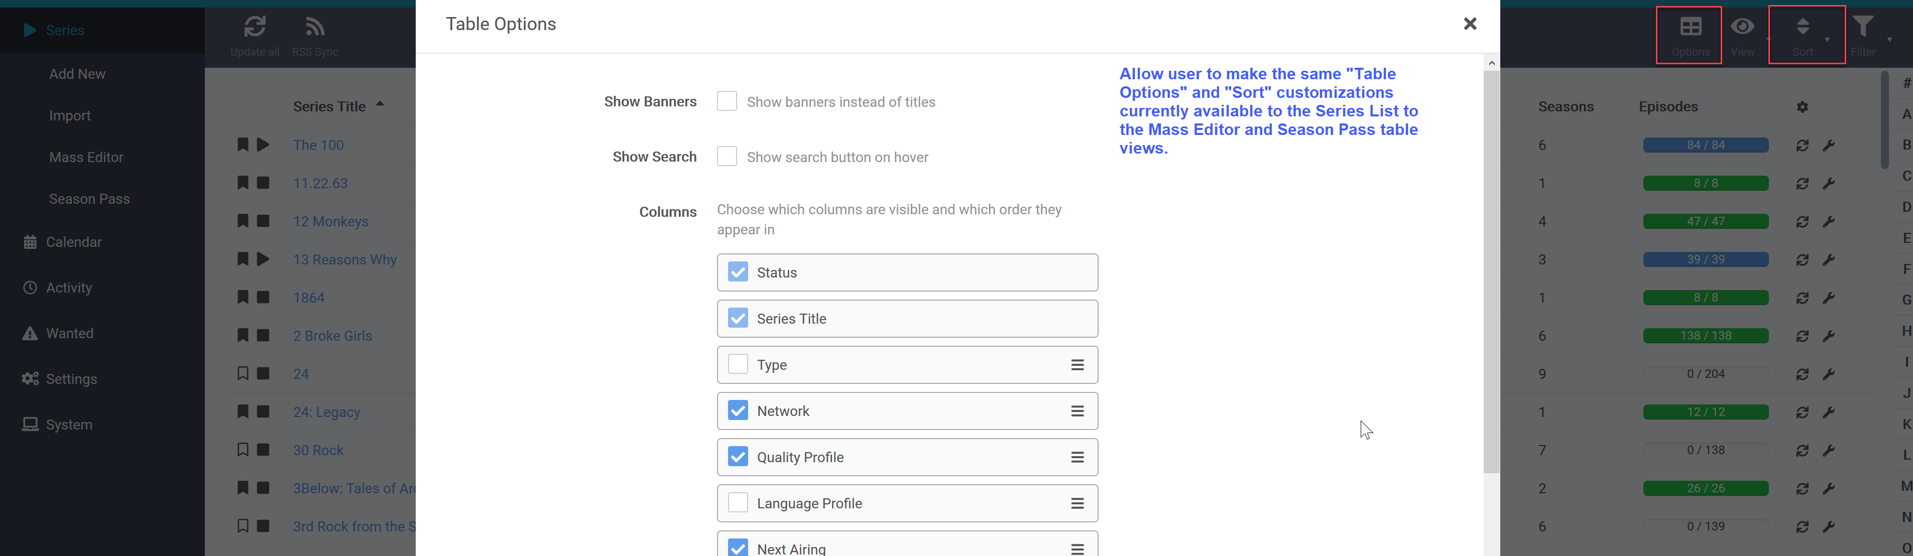1913x556 pixels.
Task: Toggle bookmark icon for 30 Rock
Action: pyautogui.click(x=242, y=450)
